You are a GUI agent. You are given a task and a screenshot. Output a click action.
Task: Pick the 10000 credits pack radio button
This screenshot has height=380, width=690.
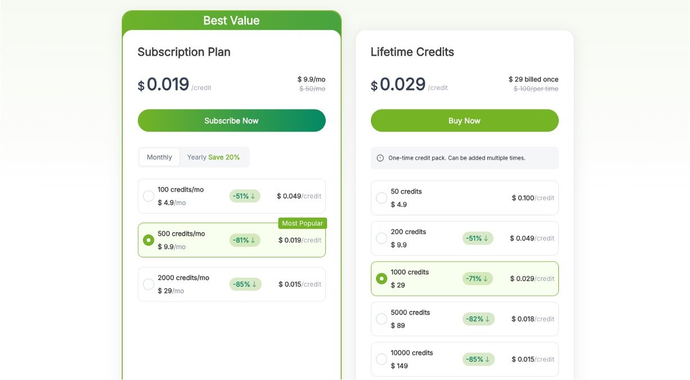[382, 359]
